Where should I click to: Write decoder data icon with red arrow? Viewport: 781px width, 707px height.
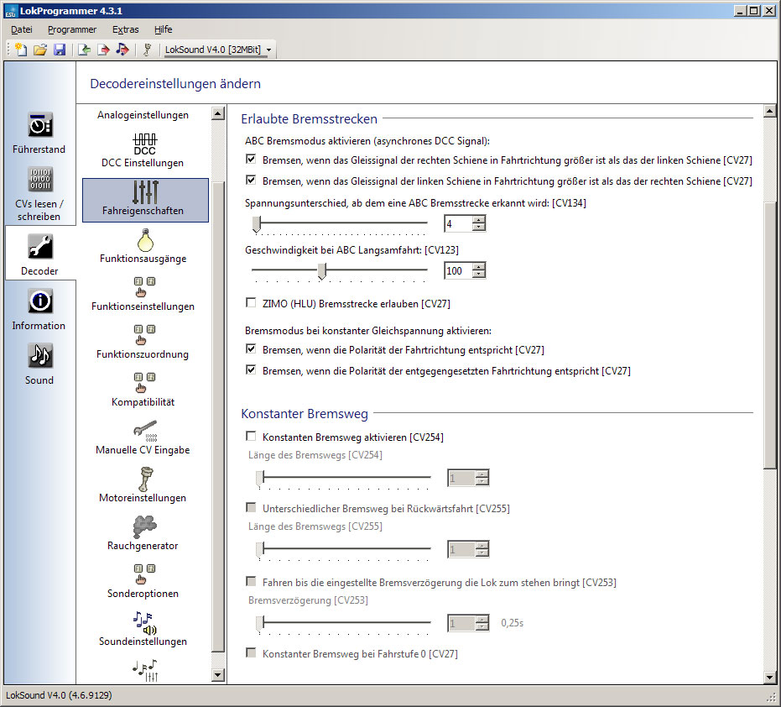(x=103, y=50)
